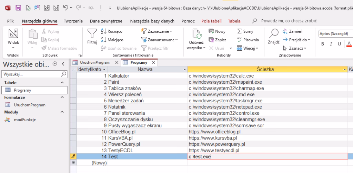
Task: Open the Identyfikator column filter dropdown
Action: pos(104,70)
